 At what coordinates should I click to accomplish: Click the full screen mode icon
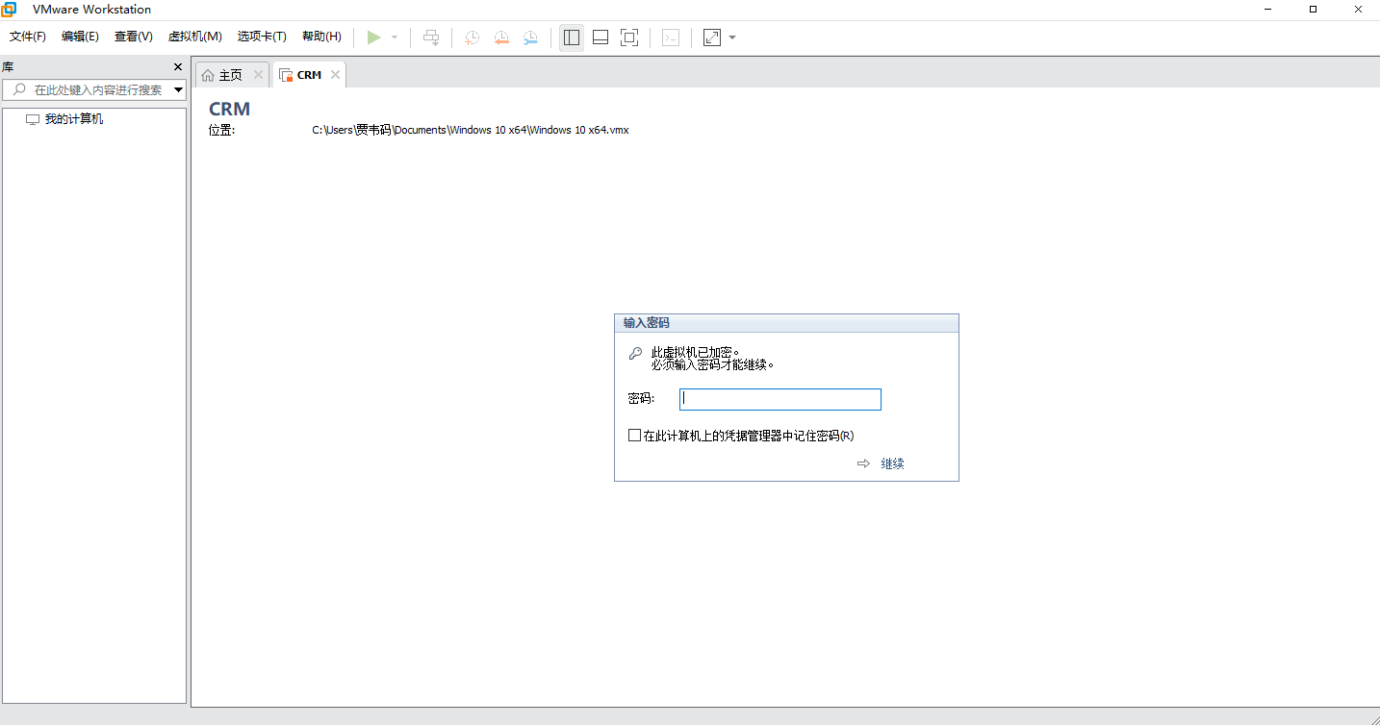[x=629, y=37]
